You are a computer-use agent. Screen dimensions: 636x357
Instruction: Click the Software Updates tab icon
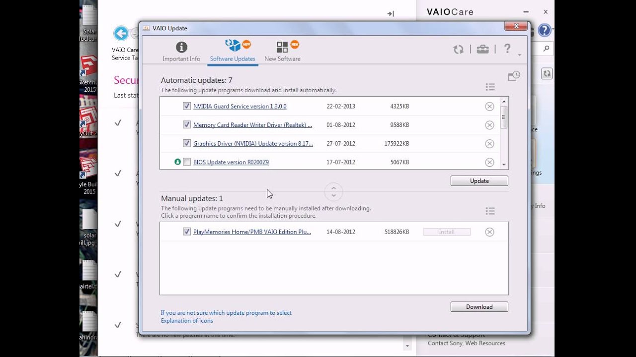tap(232, 46)
